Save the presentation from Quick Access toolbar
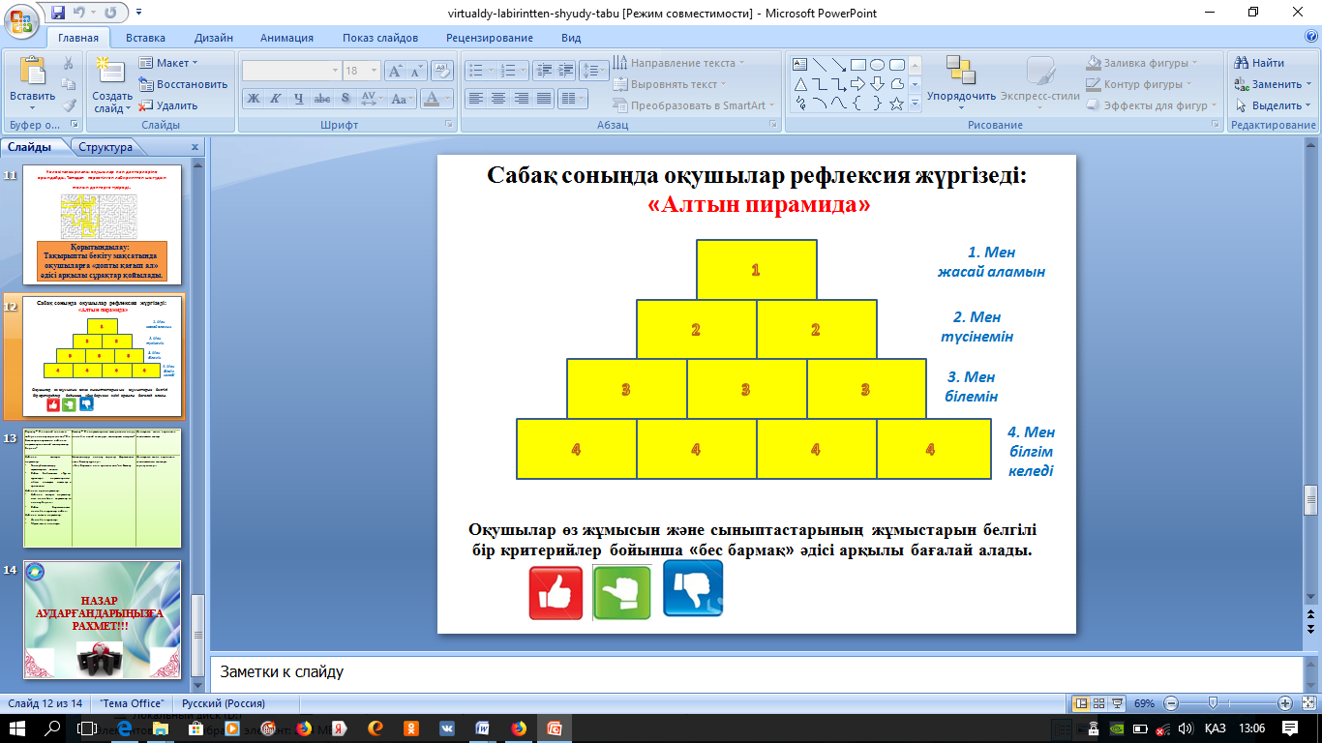The width and height of the screenshot is (1322, 743). 58,13
